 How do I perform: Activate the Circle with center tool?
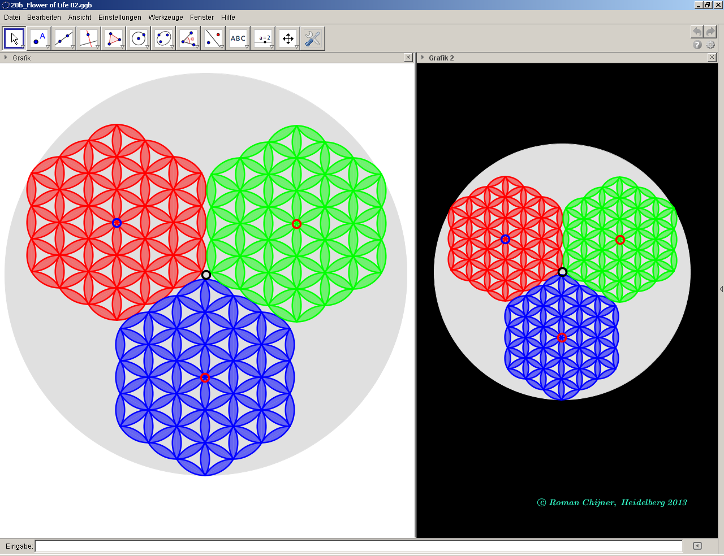(x=139, y=38)
